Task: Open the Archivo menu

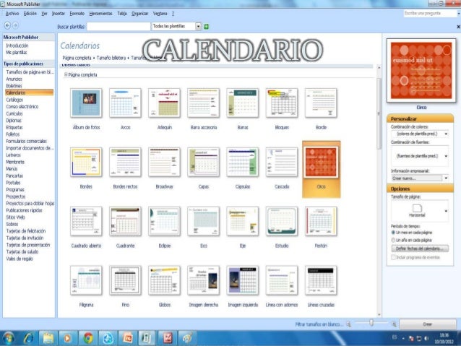Action: [12, 14]
